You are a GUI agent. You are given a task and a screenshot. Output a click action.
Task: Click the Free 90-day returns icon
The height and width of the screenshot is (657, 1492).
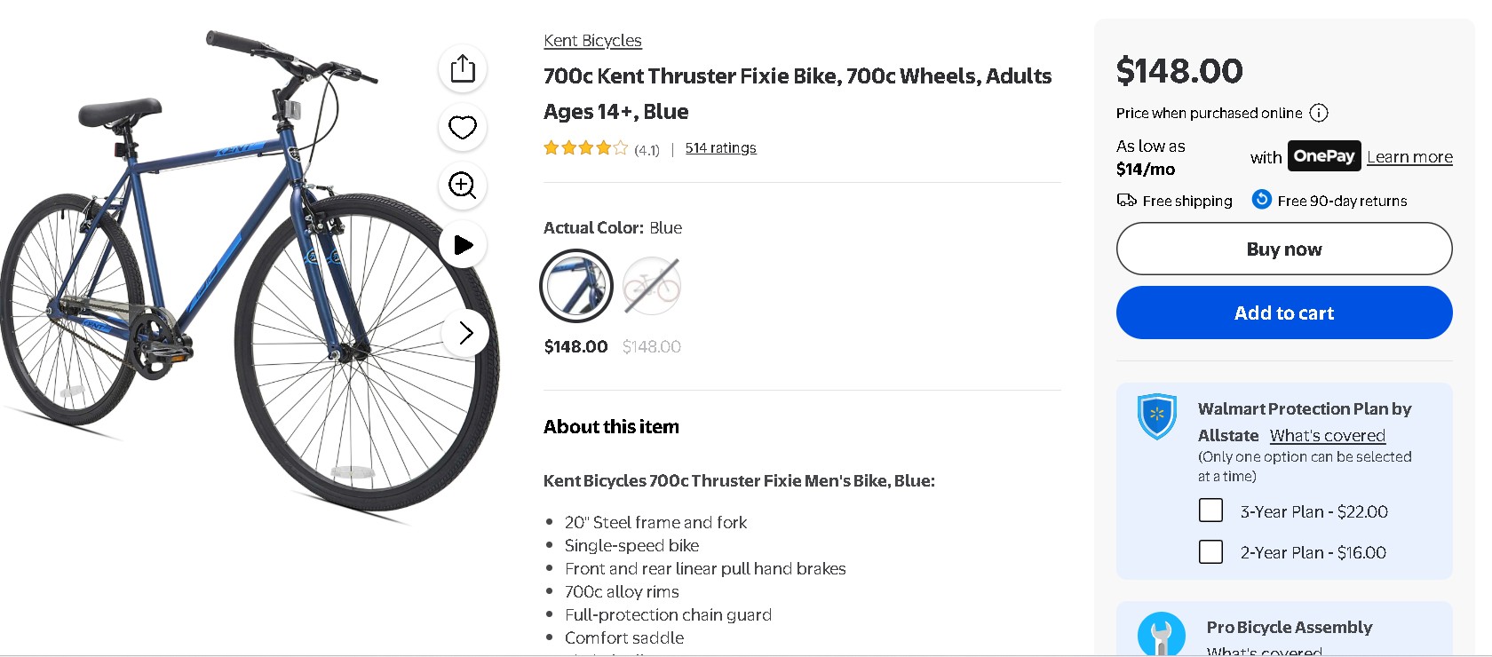[1261, 200]
